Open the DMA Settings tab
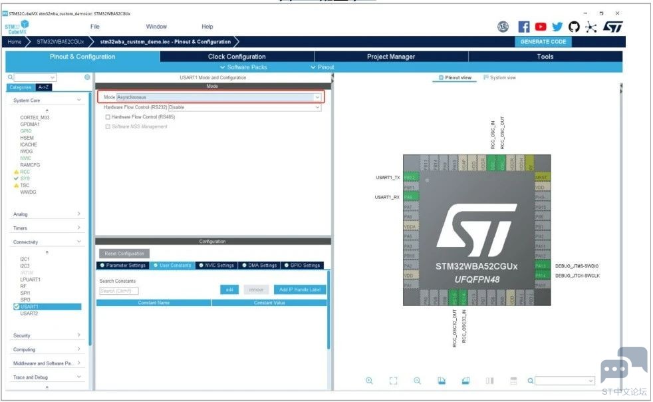The width and height of the screenshot is (653, 402). click(x=259, y=265)
